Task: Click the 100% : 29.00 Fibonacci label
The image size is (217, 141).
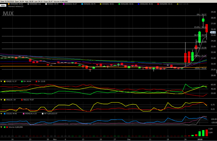Action: pyautogui.click(x=200, y=69)
